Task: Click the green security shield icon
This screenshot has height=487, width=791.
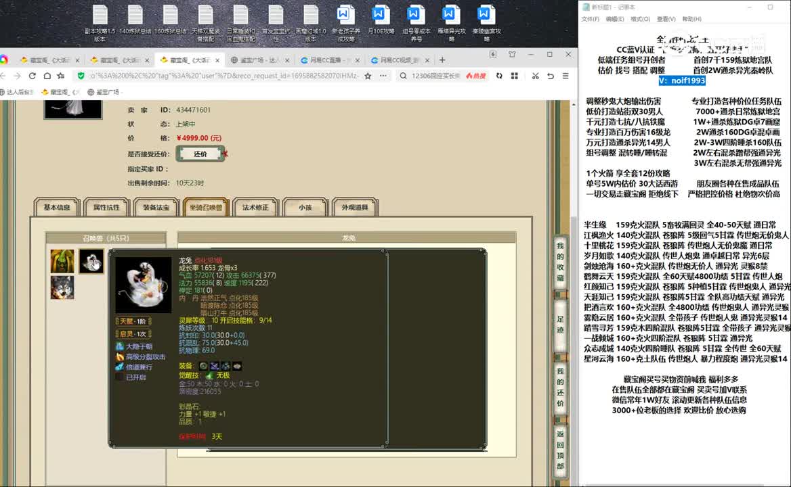Action: coord(81,76)
